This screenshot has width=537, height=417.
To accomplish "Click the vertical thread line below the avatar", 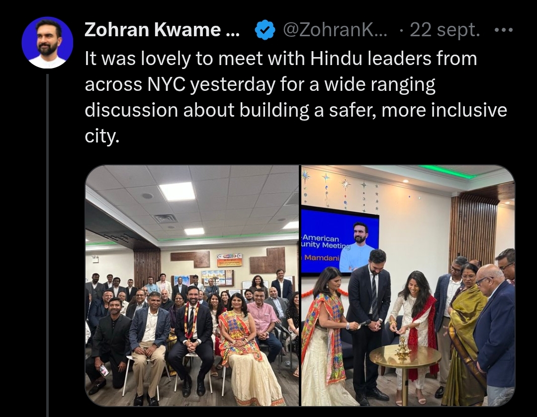I will point(48,245).
